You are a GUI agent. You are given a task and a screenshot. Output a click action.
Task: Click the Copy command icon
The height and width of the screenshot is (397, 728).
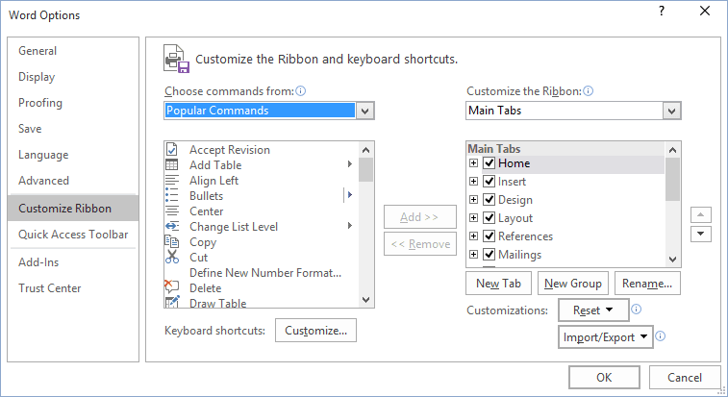click(x=172, y=241)
